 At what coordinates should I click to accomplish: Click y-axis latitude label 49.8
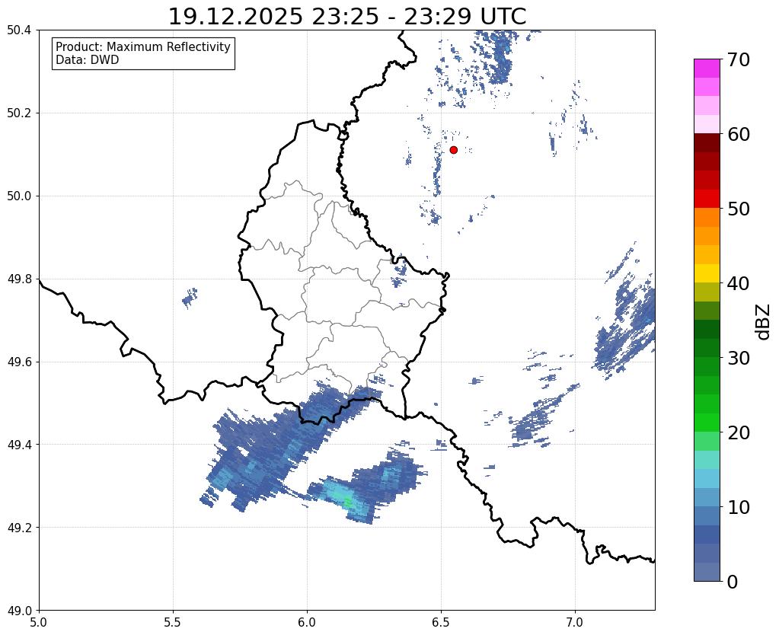[x=19, y=279]
